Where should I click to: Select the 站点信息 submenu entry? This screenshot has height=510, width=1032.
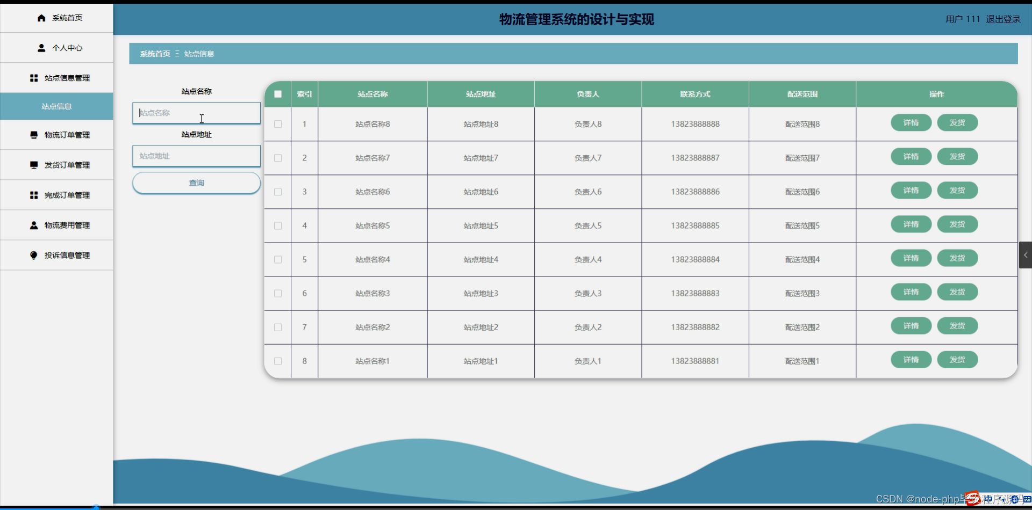tap(56, 106)
